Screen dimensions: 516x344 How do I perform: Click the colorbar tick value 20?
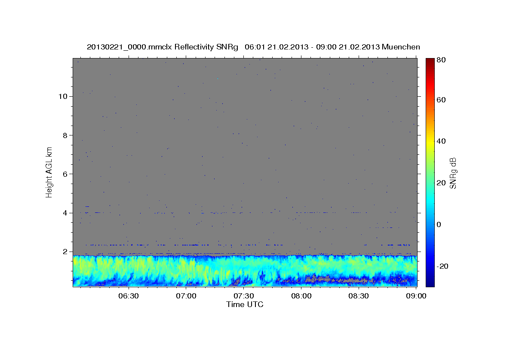click(x=442, y=183)
